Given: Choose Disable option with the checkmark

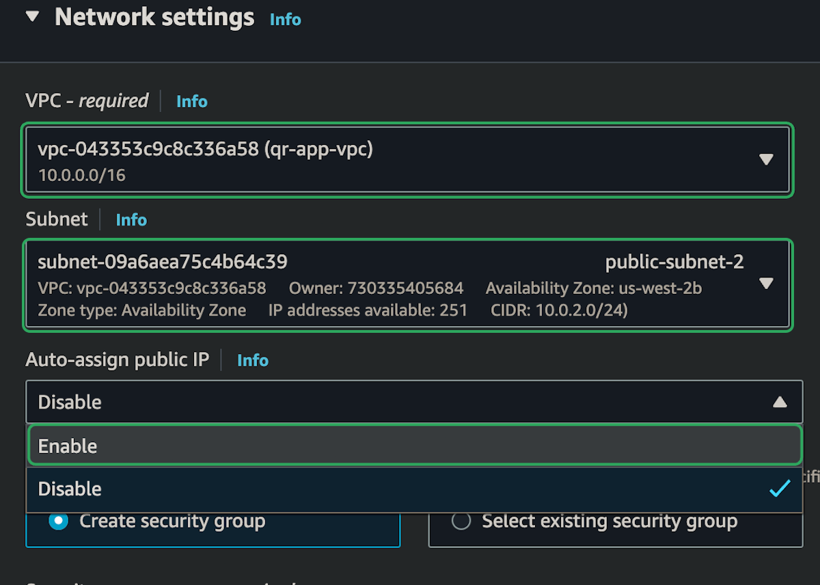Looking at the screenshot, I should pos(414,489).
